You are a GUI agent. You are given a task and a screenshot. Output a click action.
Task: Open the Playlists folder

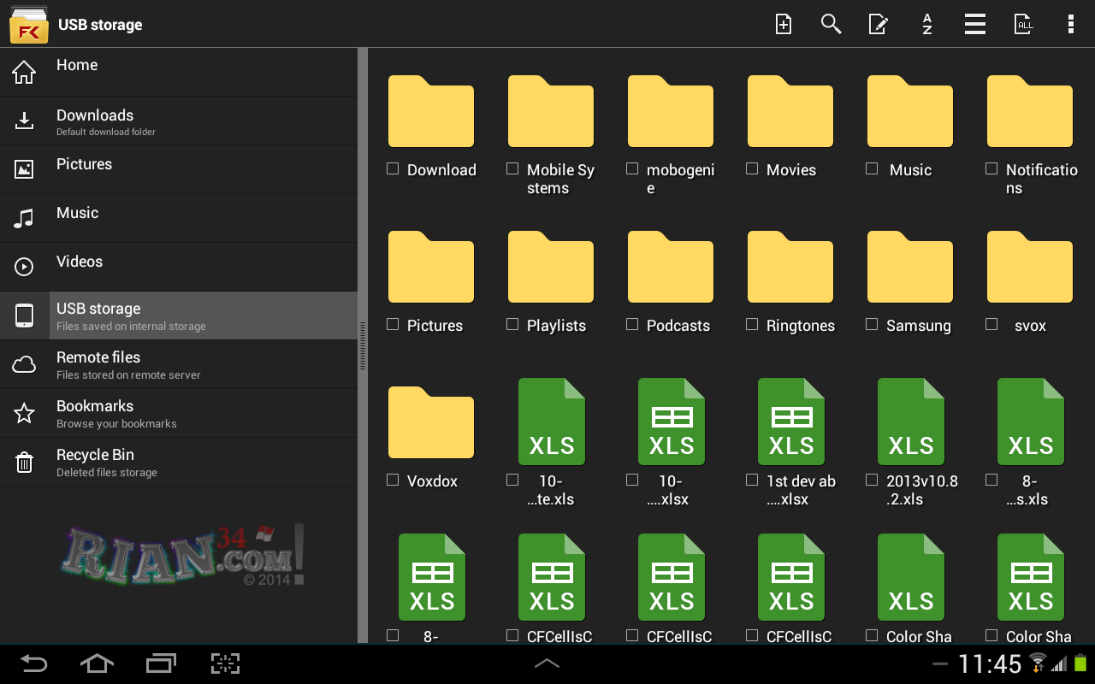551,267
